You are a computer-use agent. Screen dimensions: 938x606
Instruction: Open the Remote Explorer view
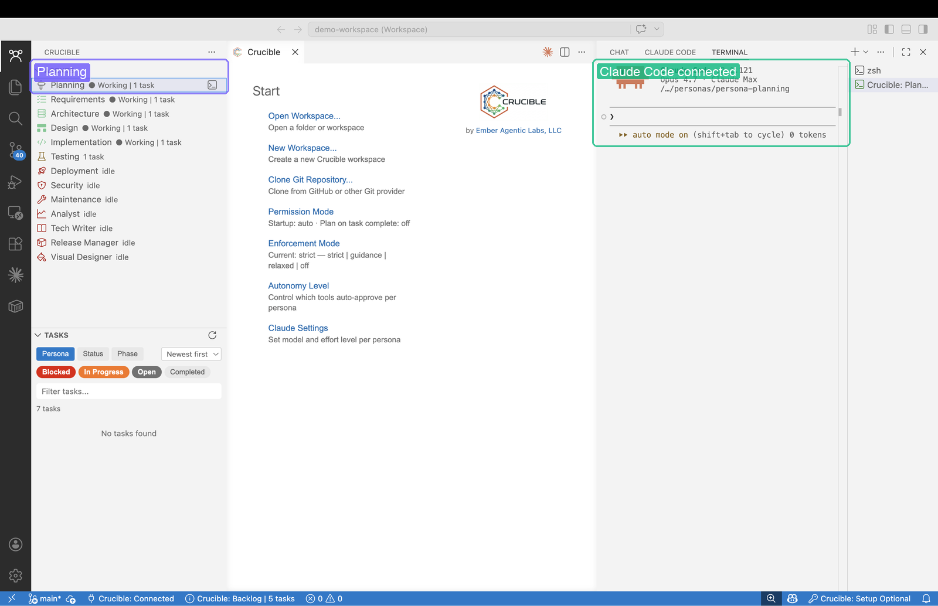[x=16, y=213]
